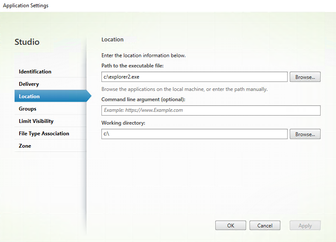Click the Apply button
Image resolution: width=336 pixels, height=242 pixels.
coord(305,226)
